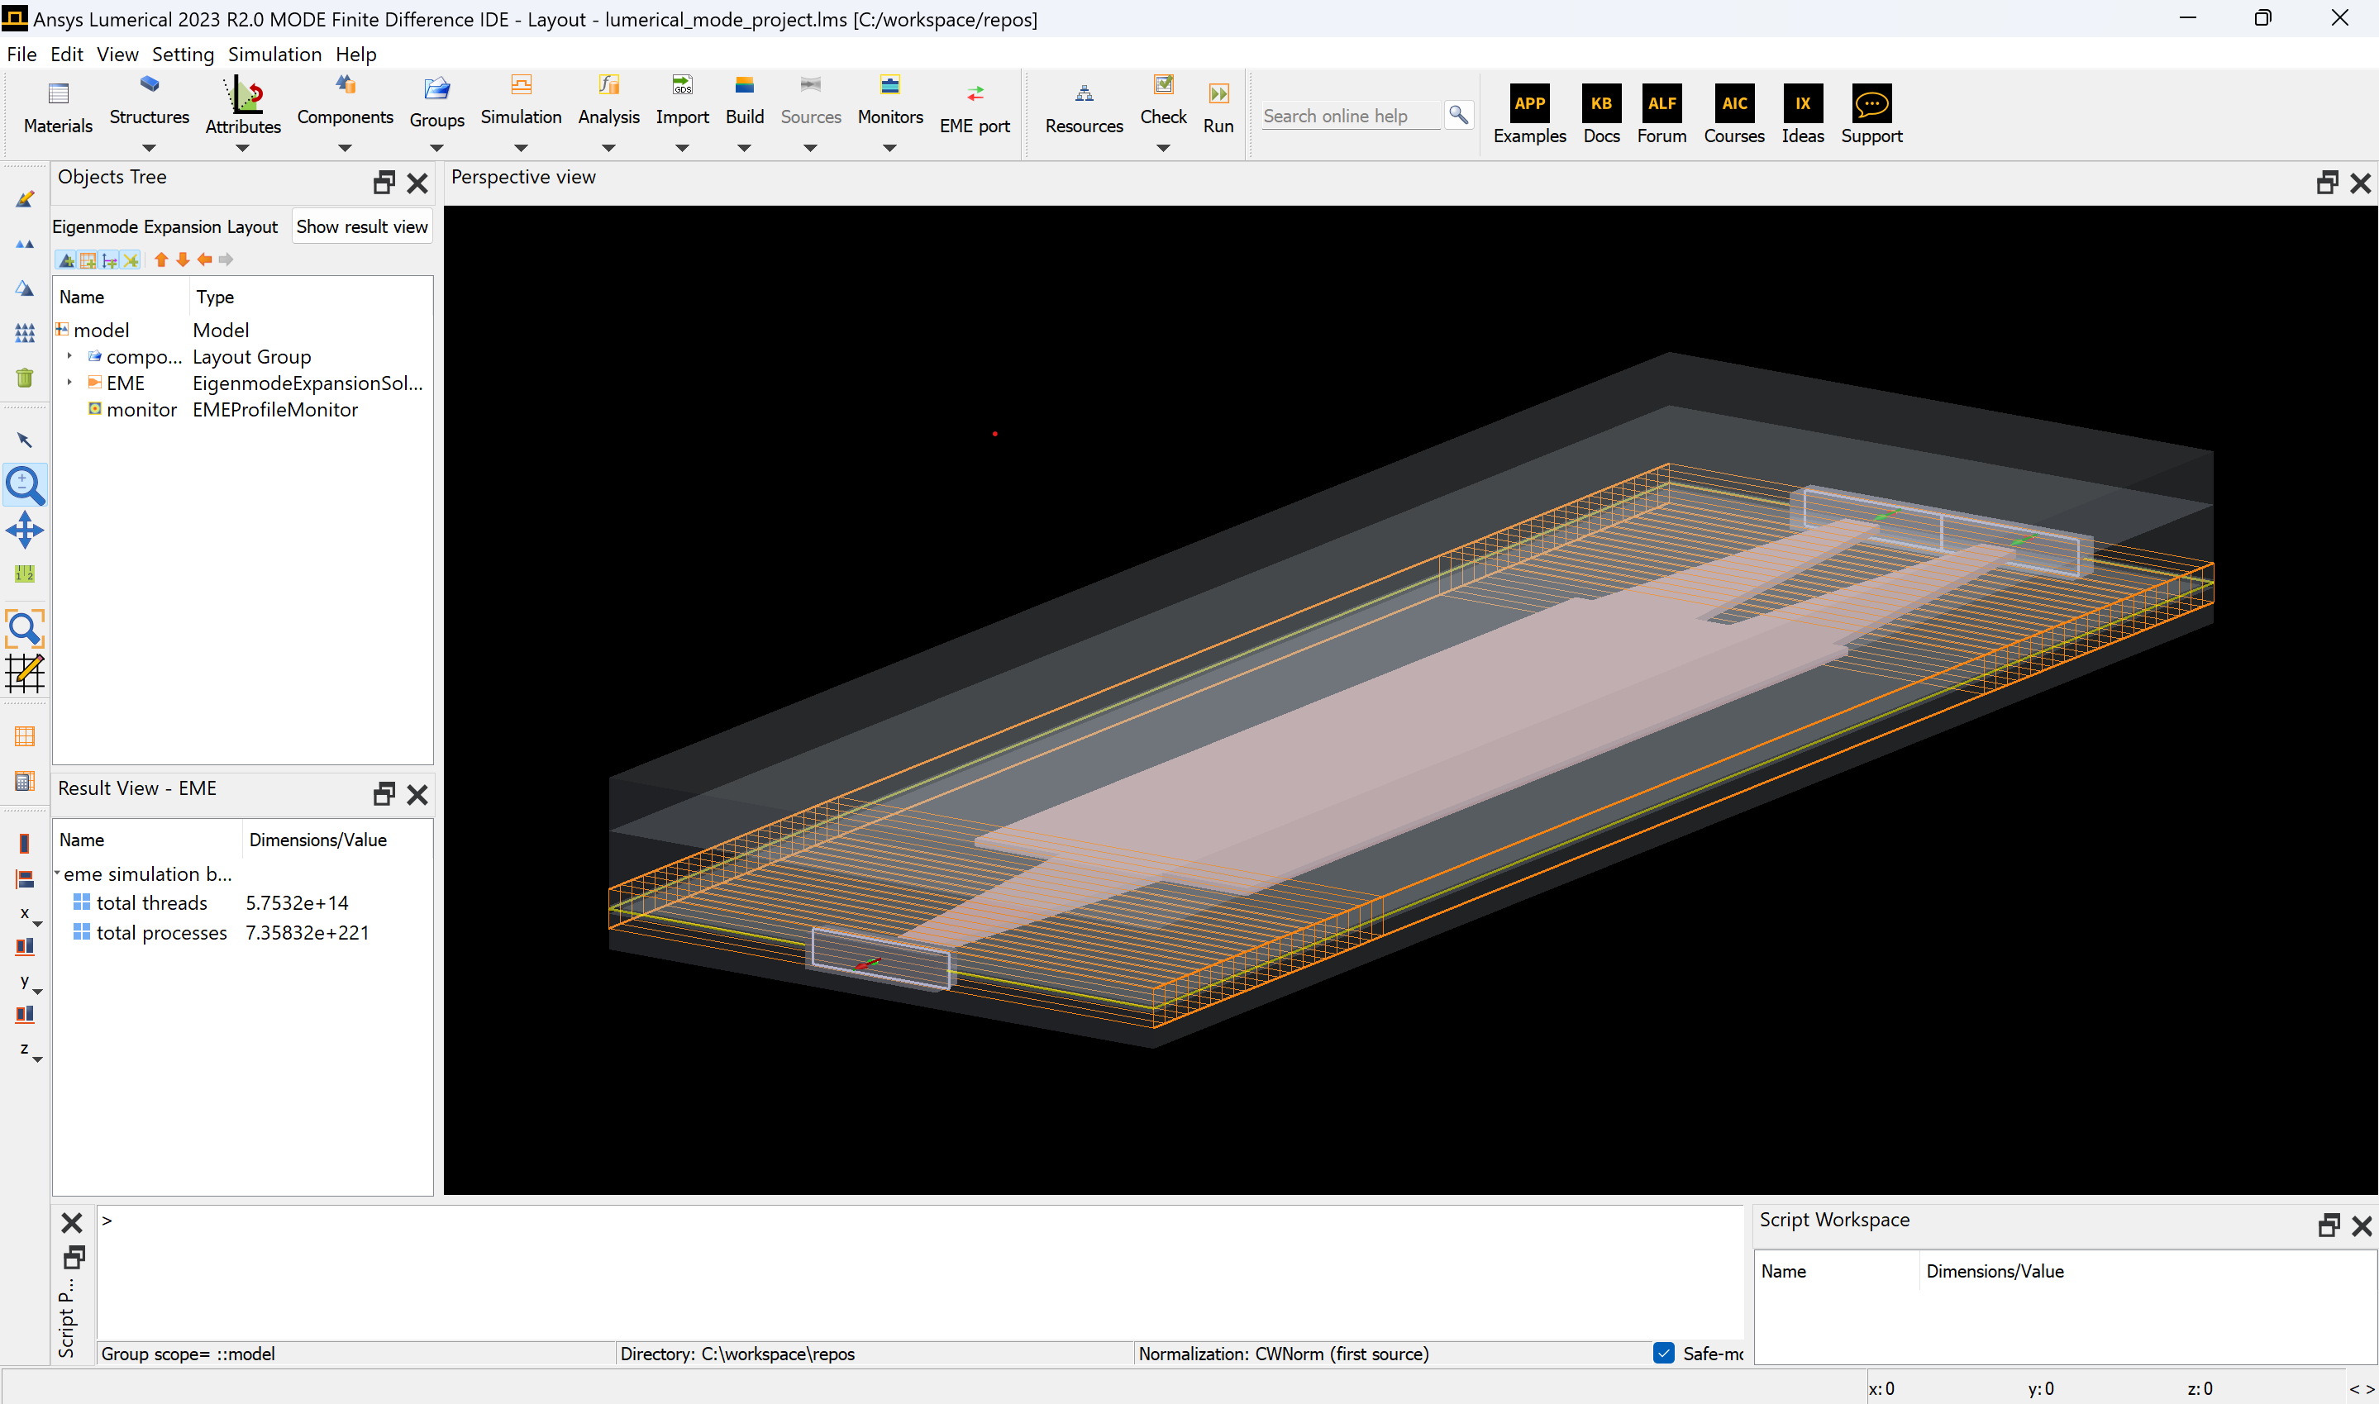
Task: Toggle show structures filter in Objects Tree
Action: [x=67, y=260]
